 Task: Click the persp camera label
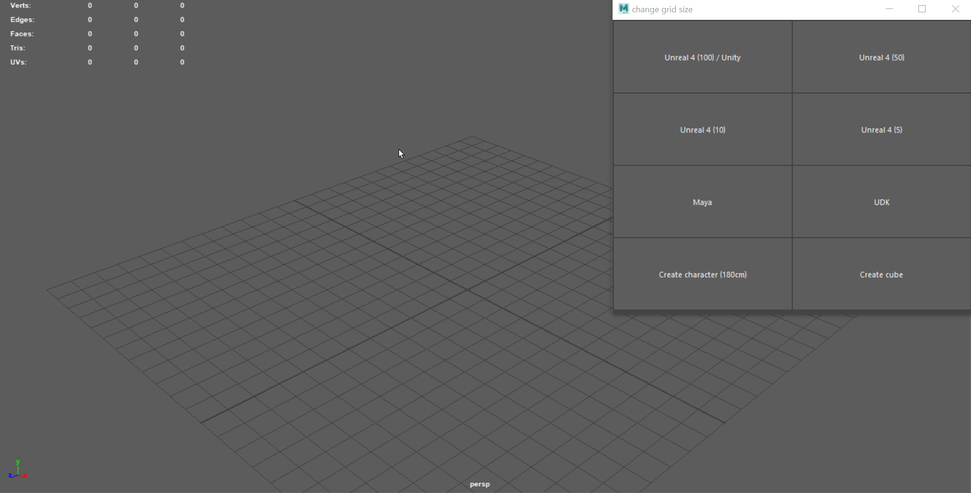pos(480,484)
